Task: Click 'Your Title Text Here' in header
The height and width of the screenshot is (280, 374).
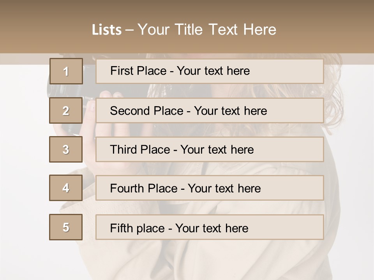Action: tap(207, 30)
